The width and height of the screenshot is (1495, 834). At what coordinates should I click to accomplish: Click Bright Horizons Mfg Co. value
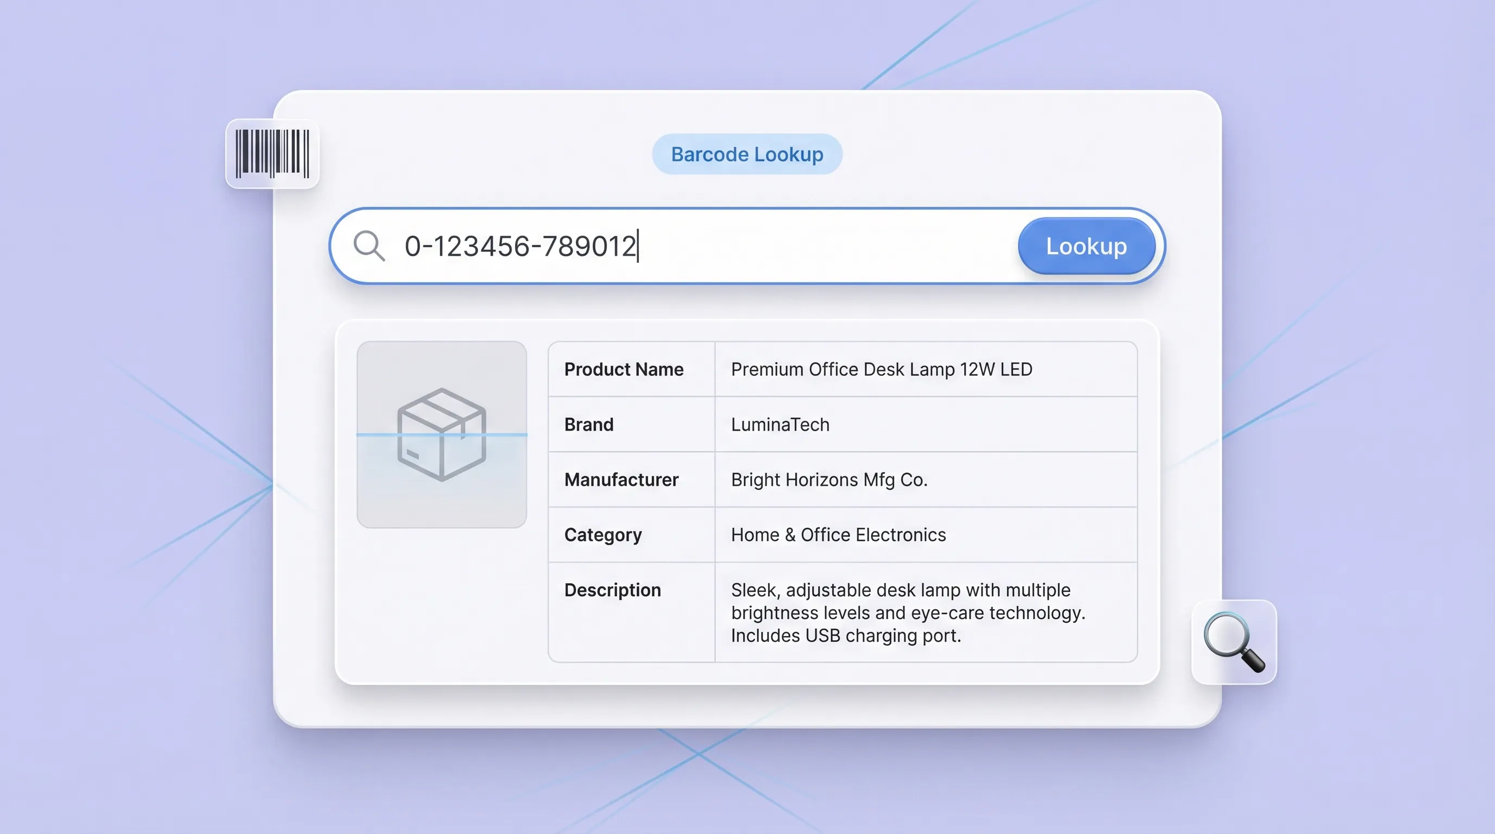(x=829, y=479)
